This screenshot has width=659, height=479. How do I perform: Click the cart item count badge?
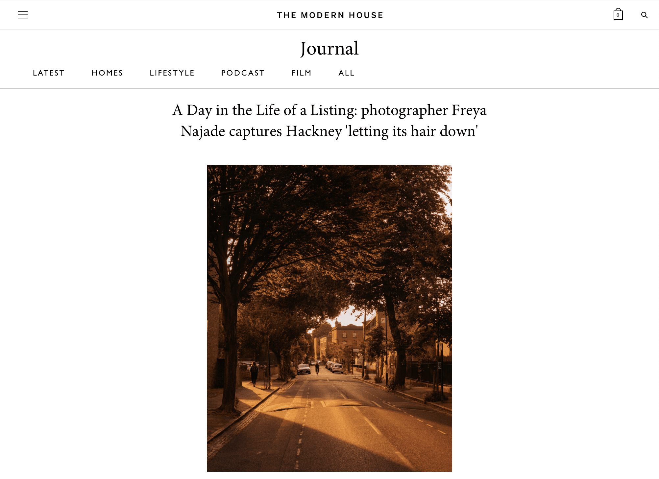click(618, 15)
